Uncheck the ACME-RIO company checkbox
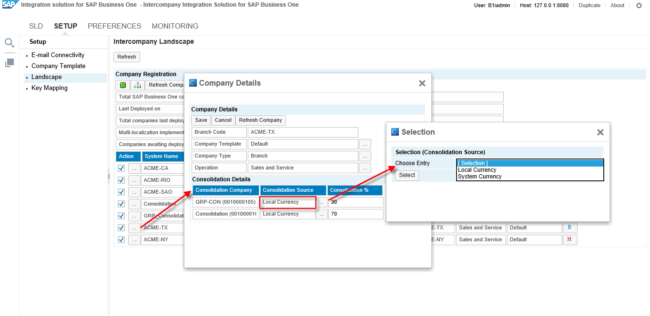 coord(121,180)
